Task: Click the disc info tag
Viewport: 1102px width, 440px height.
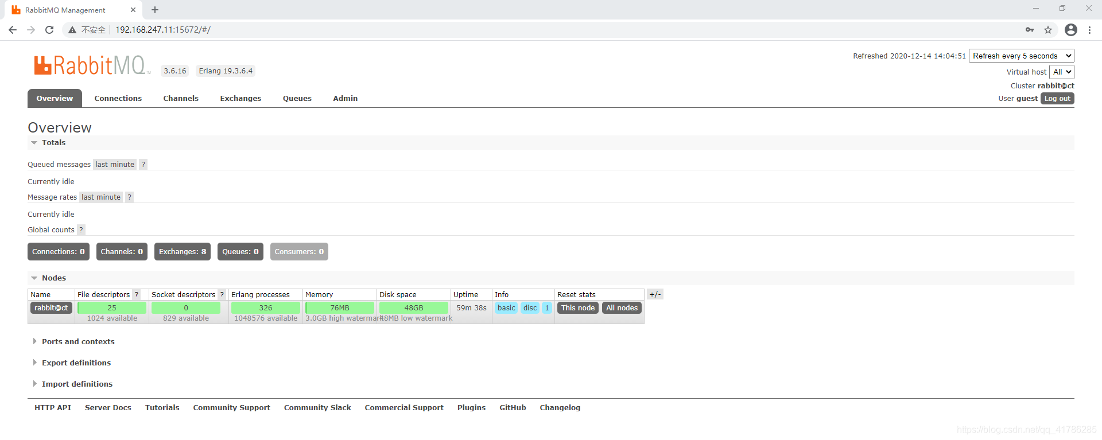Action: pos(530,308)
